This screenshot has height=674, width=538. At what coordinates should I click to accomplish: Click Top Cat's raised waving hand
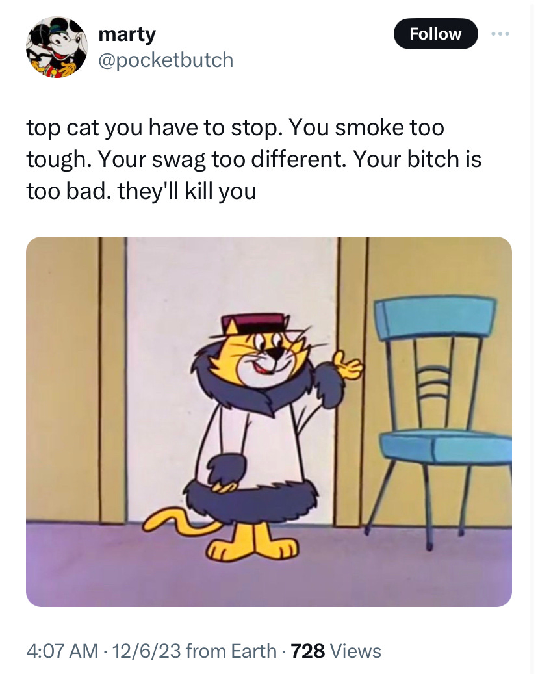point(348,365)
